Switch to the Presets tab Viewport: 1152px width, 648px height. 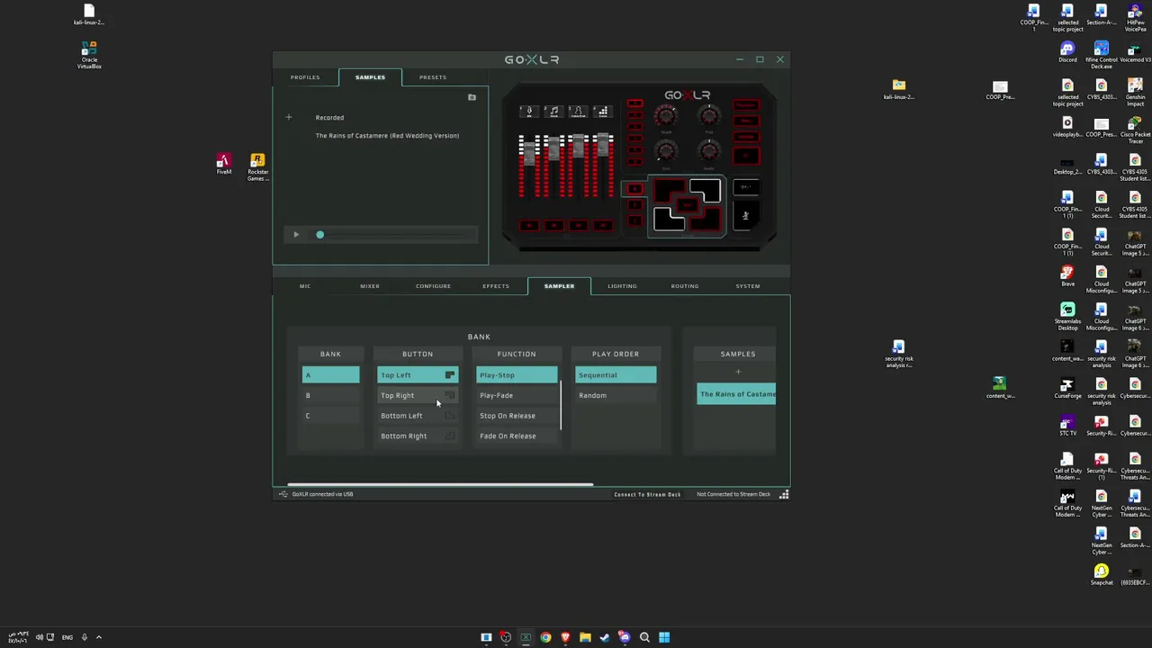[x=433, y=77]
